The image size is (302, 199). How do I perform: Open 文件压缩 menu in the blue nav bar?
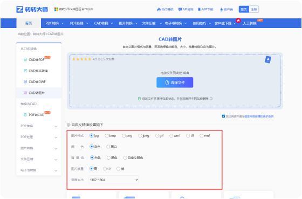tap(152, 23)
